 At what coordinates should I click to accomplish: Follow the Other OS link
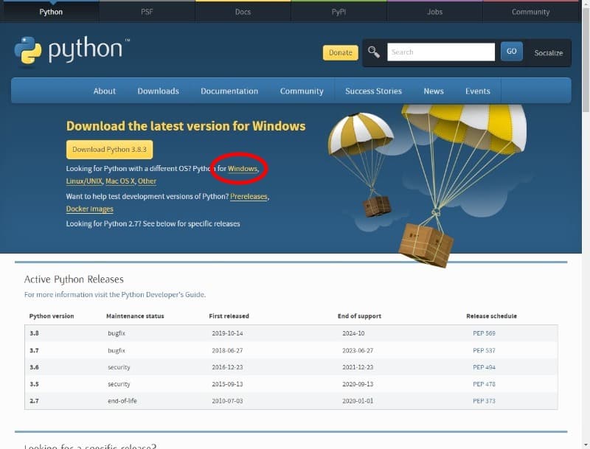click(x=147, y=181)
